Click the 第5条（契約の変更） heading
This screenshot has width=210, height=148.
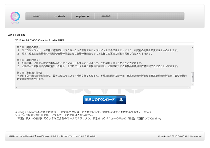point(28,47)
